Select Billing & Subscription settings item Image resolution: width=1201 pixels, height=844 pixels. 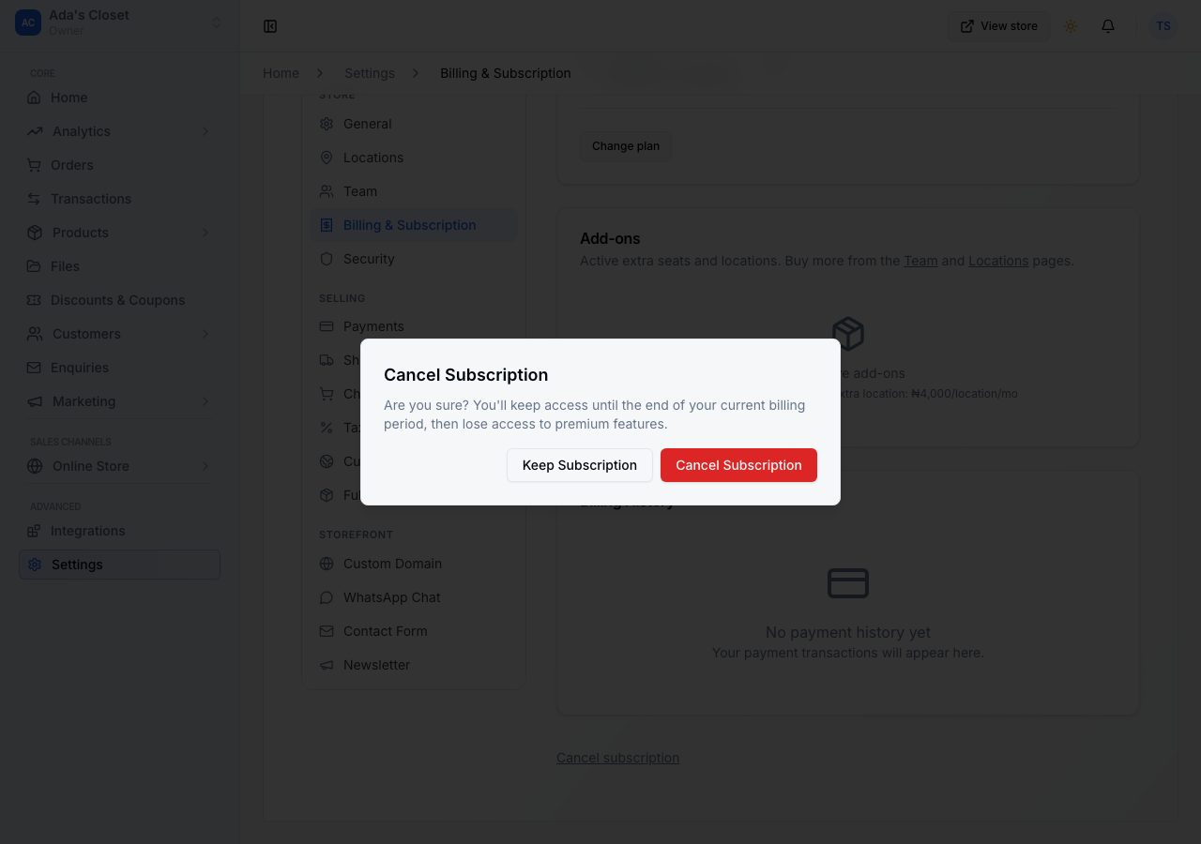click(414, 225)
